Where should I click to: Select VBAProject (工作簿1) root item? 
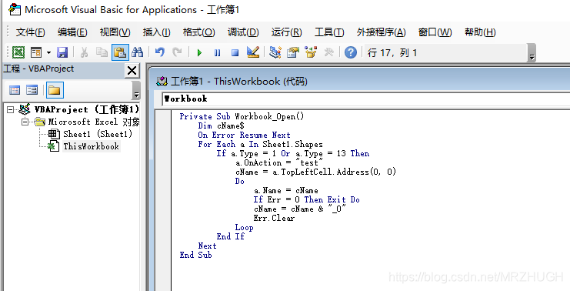[86, 109]
